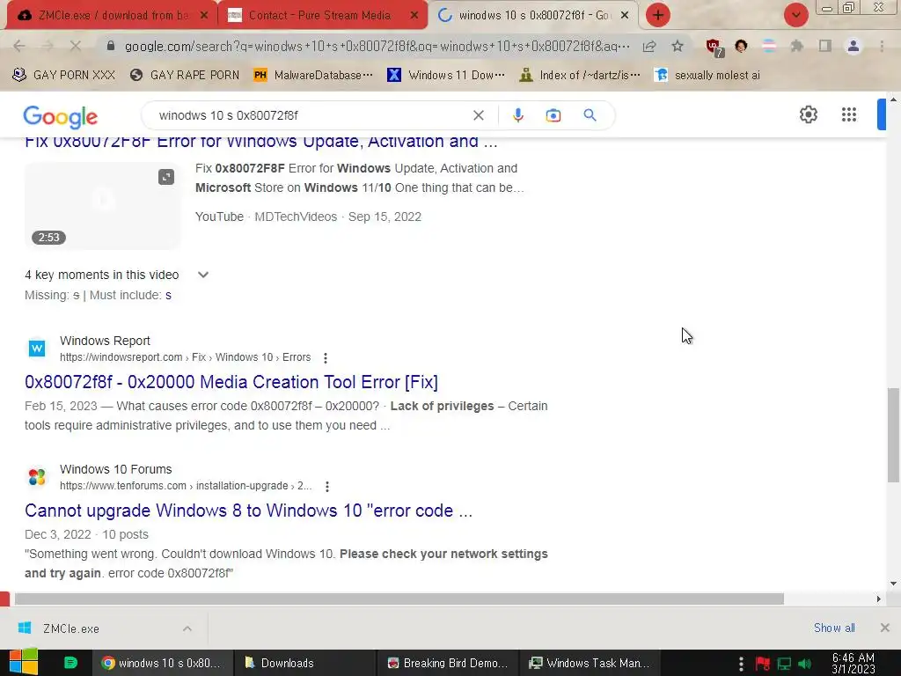Toggle Chrome side panel icon
This screenshot has width=901, height=676.
[825, 46]
